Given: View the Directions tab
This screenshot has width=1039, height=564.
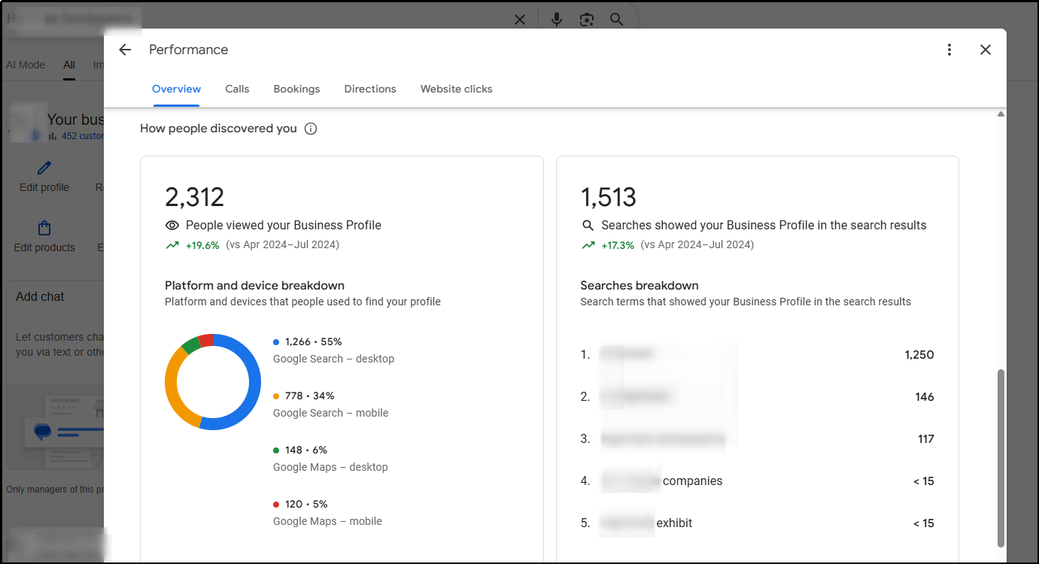Looking at the screenshot, I should pos(369,89).
